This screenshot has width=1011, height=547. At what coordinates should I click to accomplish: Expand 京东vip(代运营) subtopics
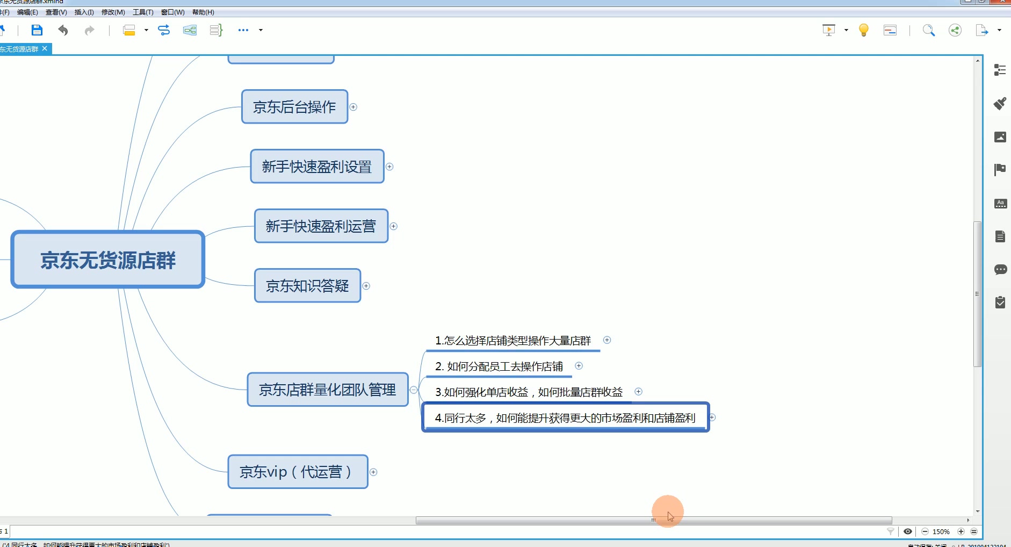[x=373, y=472]
